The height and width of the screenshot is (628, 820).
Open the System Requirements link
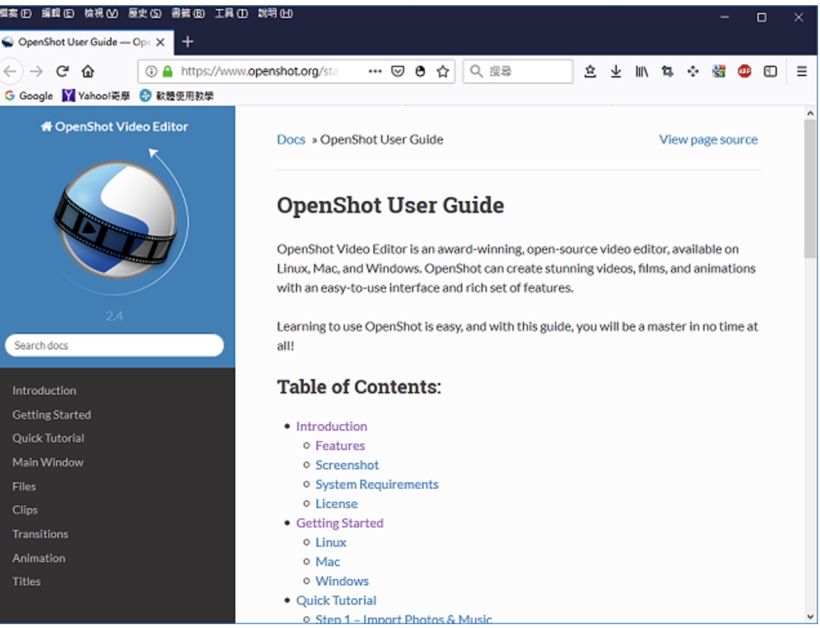coord(376,484)
